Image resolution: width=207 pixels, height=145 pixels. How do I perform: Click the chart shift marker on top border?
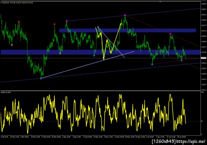[160, 2]
